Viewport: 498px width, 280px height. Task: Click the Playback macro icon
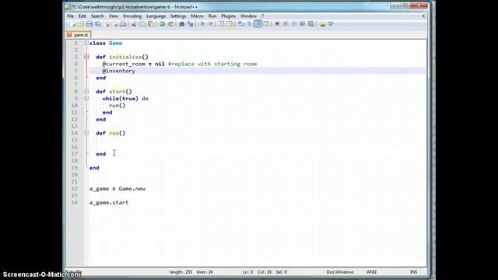tap(294, 24)
